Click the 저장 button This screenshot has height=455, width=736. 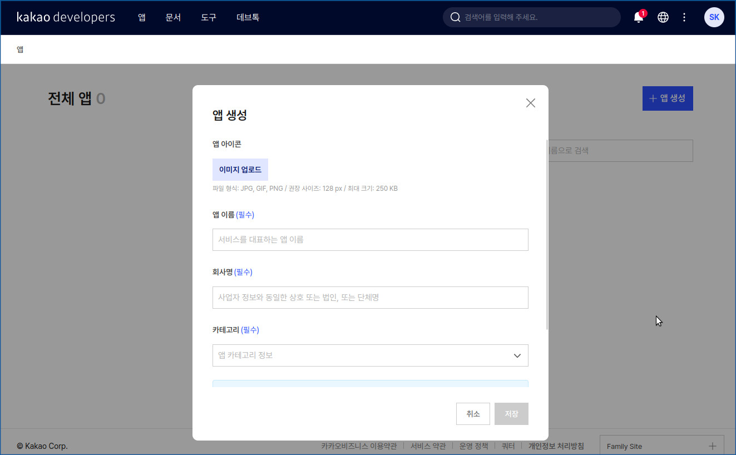pyautogui.click(x=511, y=414)
